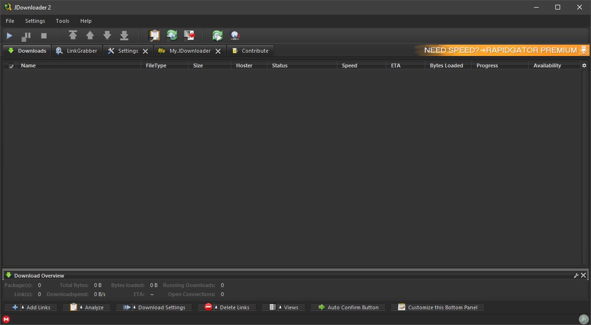This screenshot has width=591, height=325.
Task: Click the round icon at status bar right
Action: (584, 319)
